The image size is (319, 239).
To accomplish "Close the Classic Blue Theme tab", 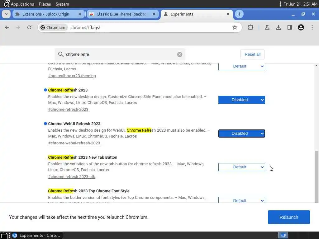I will 154,14.
